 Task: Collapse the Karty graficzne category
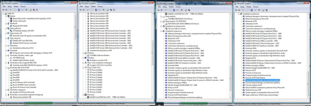[x=6, y=28]
